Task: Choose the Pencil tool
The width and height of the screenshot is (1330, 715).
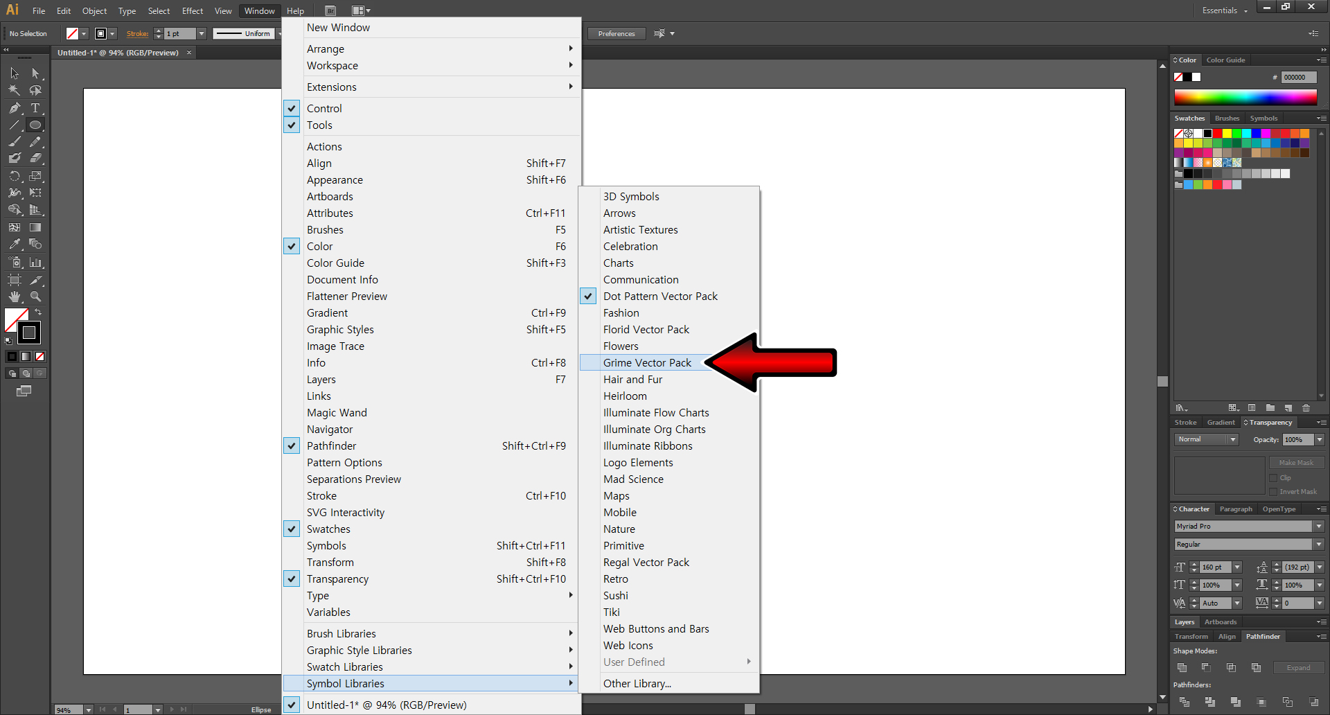Action: pyautogui.click(x=35, y=141)
